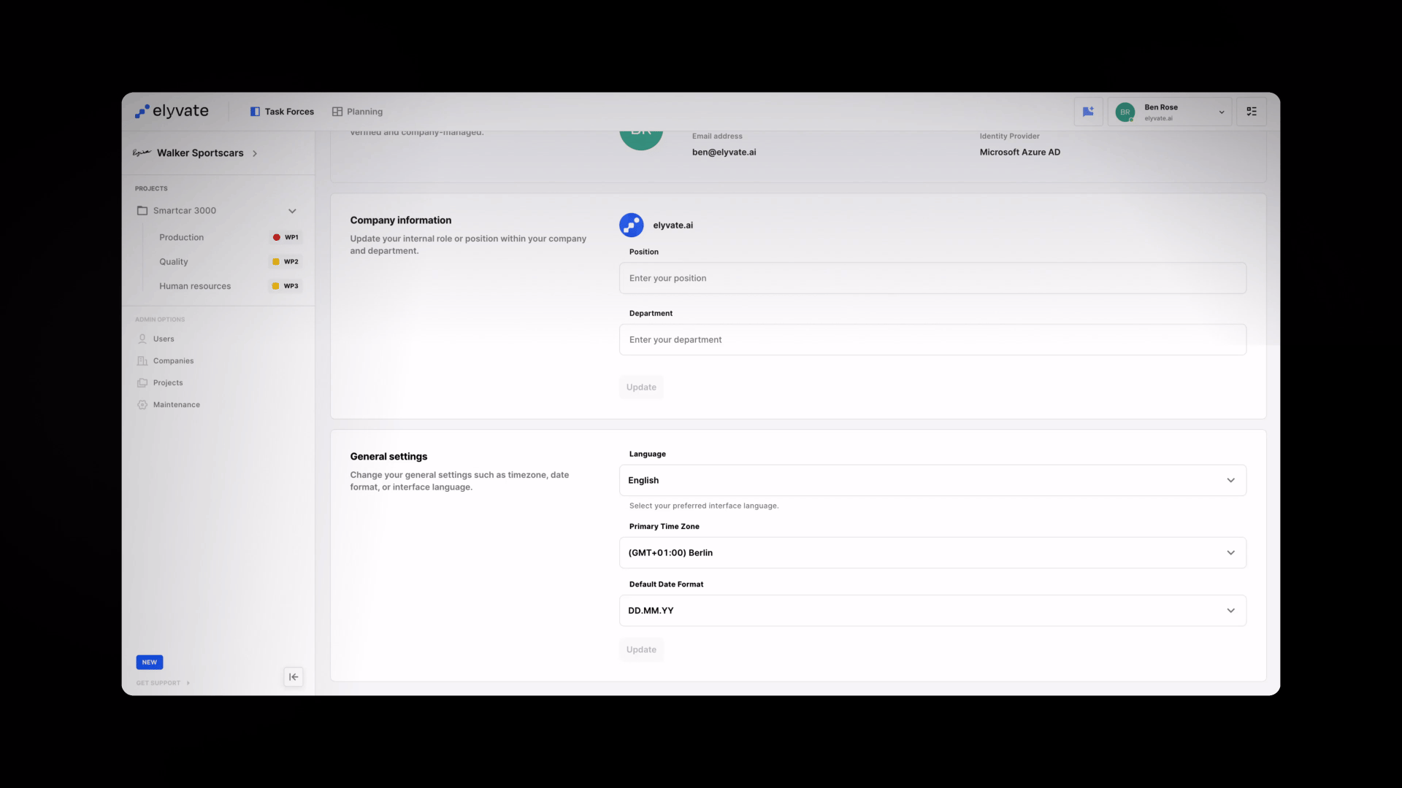Click the elyvate logo icon

tap(142, 111)
